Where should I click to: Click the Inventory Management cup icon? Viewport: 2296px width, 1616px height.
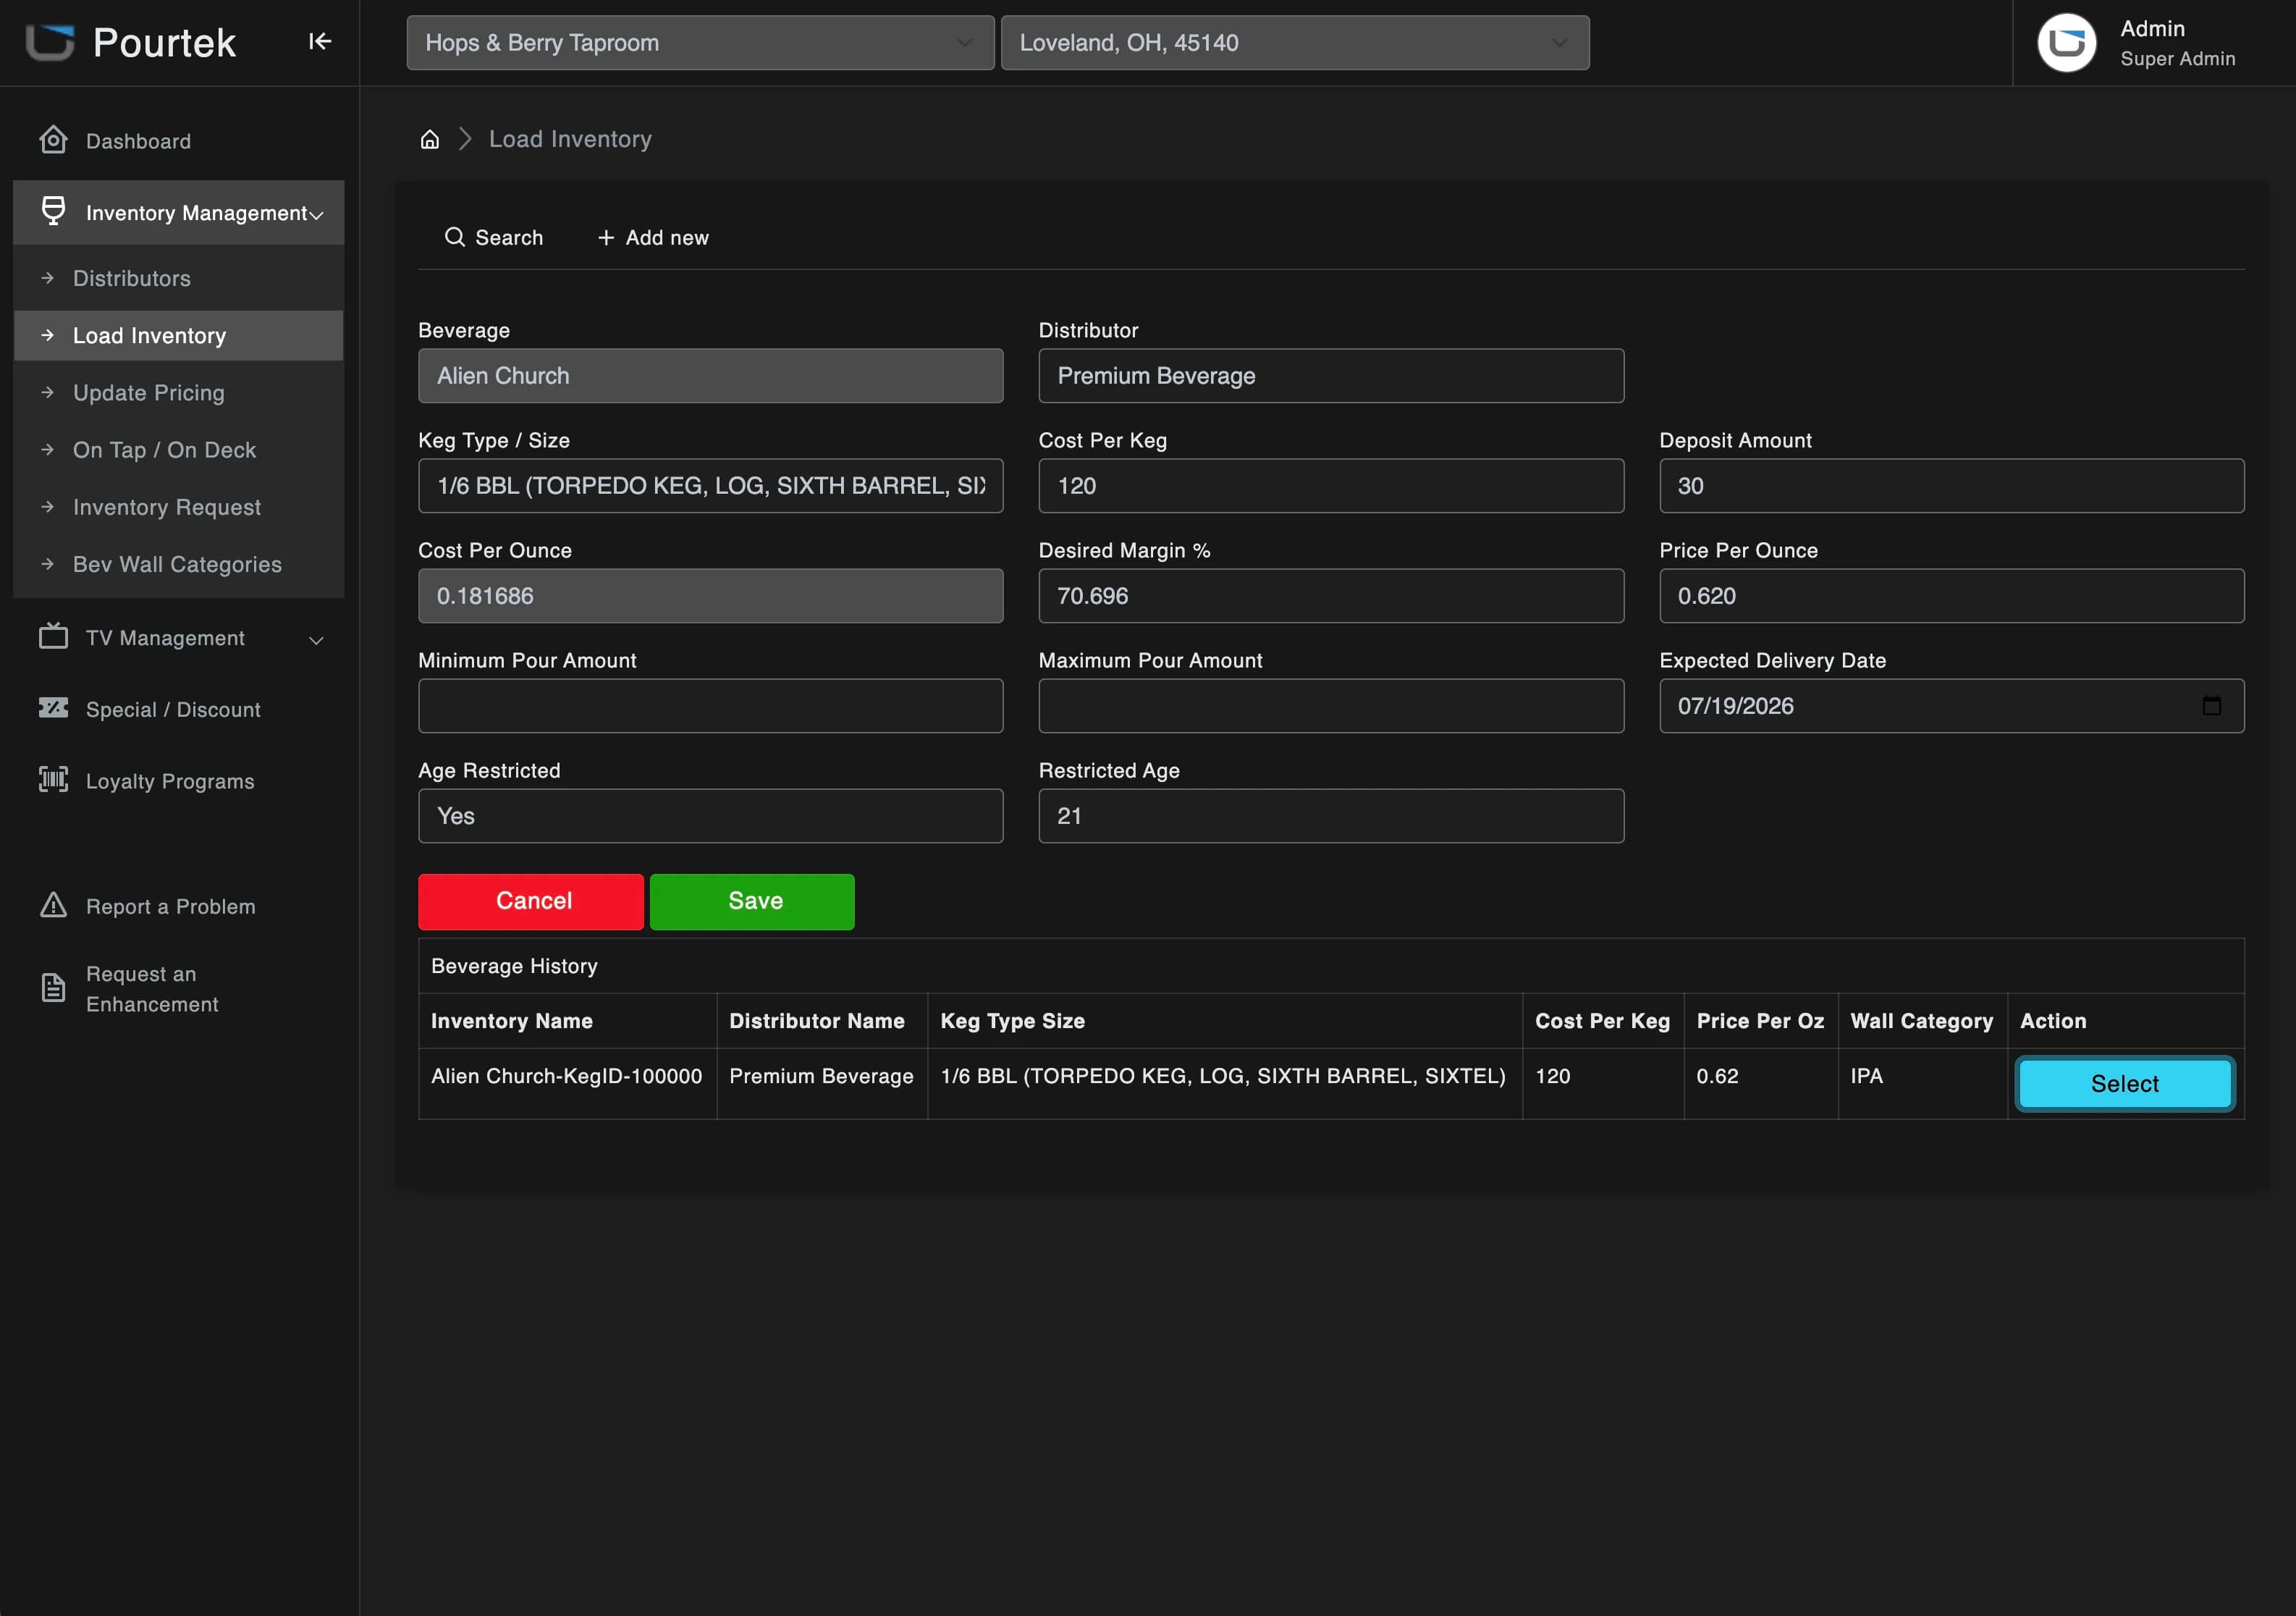pyautogui.click(x=53, y=211)
